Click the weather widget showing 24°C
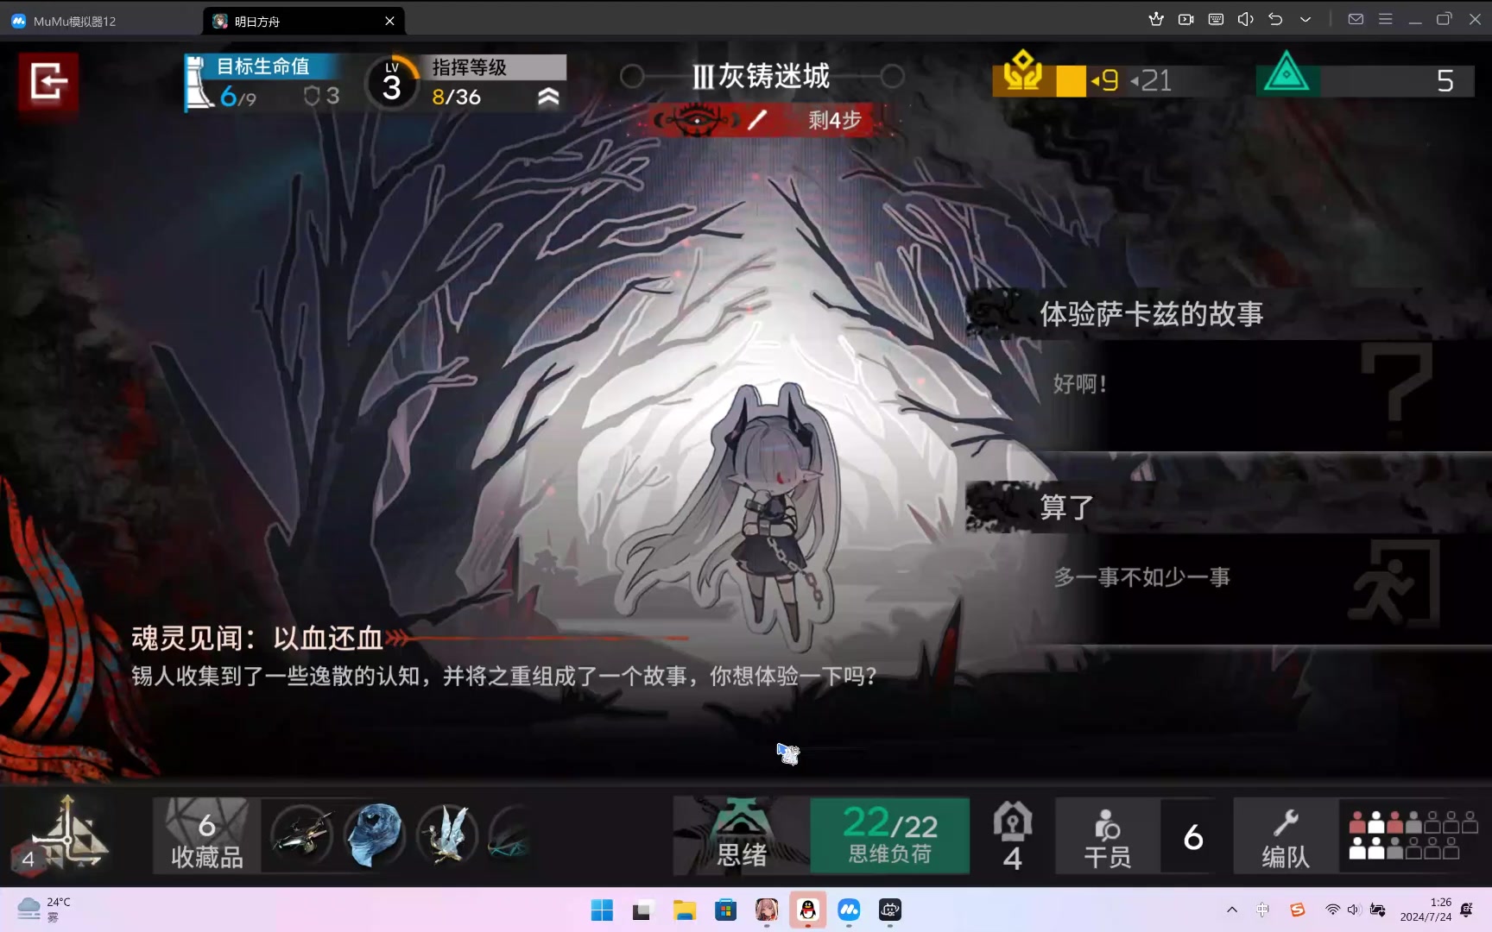Viewport: 1492px width, 932px height. point(45,910)
